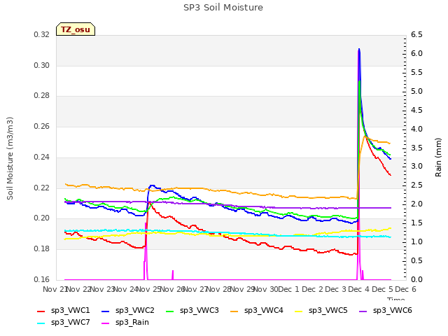Click the TZ_osu label badge
The height and width of the screenshot is (336, 448).
76,29
